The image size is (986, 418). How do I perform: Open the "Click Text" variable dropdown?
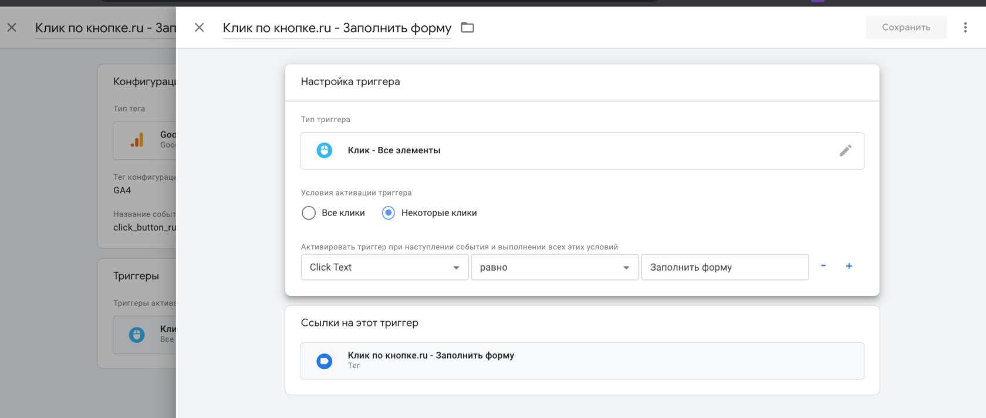coord(384,267)
